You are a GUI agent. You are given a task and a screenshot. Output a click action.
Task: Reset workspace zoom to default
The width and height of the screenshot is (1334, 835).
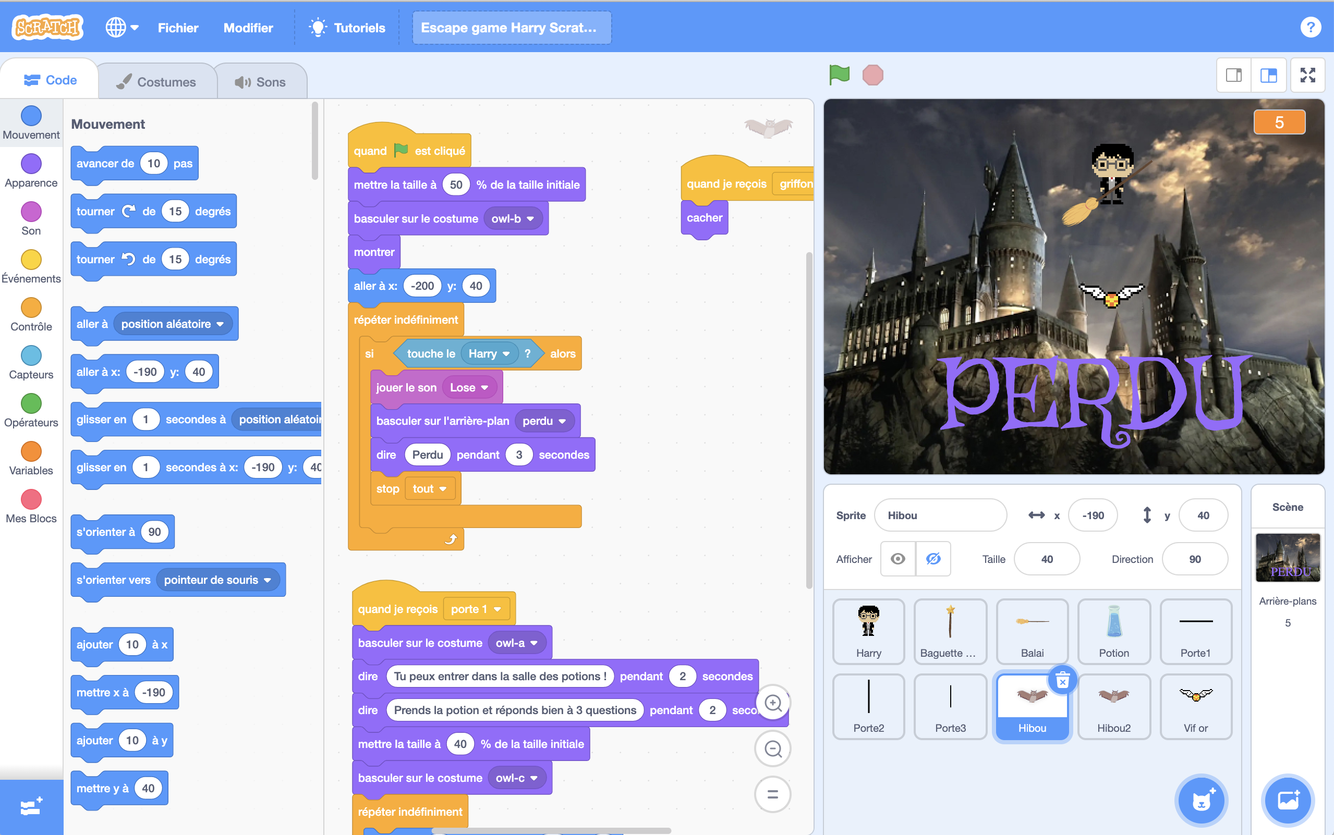click(773, 795)
